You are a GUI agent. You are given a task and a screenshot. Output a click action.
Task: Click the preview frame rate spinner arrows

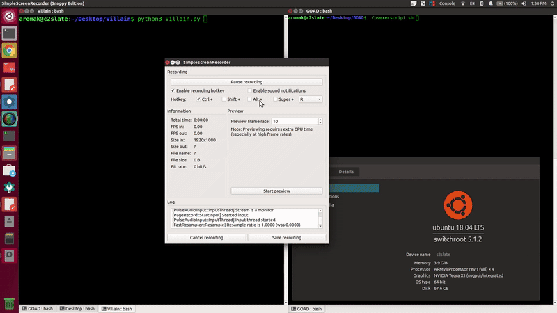coord(320,121)
